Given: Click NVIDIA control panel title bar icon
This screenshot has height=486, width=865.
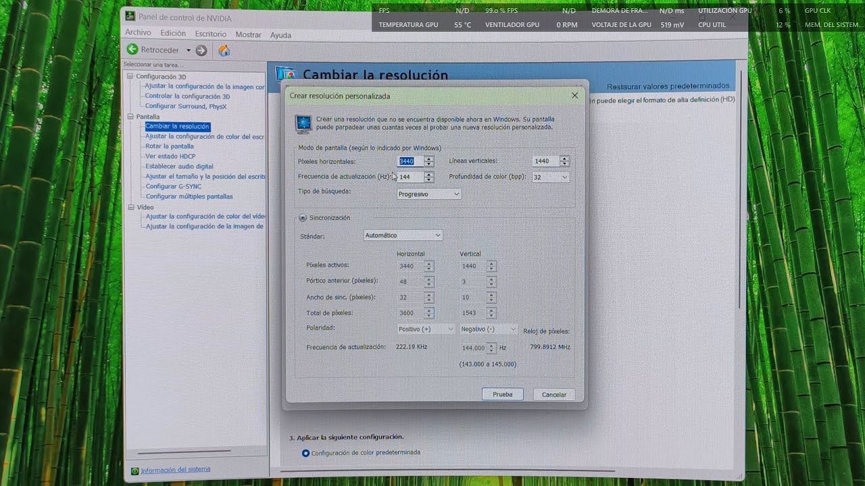Looking at the screenshot, I should point(130,17).
